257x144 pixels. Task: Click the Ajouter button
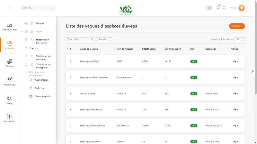[237, 26]
